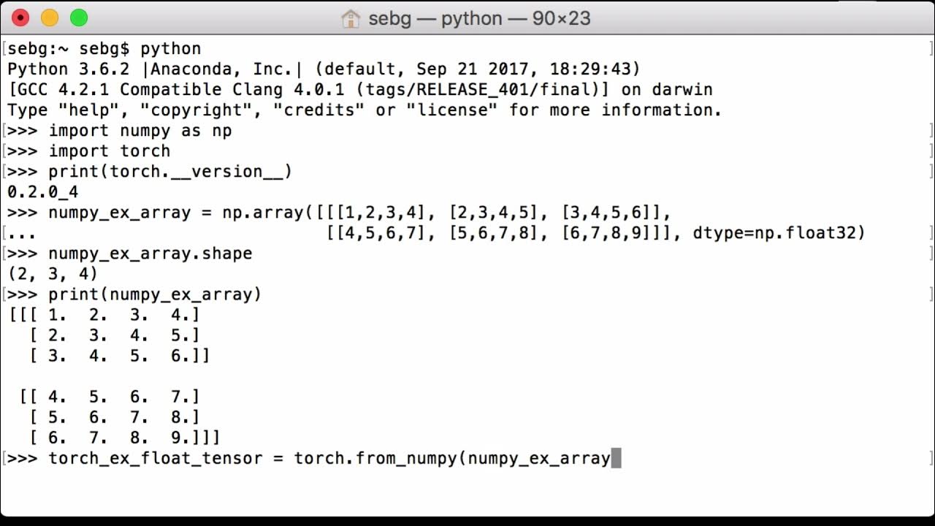The height and width of the screenshot is (526, 935).
Task: Click the 'import torch' command line
Action: pos(110,151)
